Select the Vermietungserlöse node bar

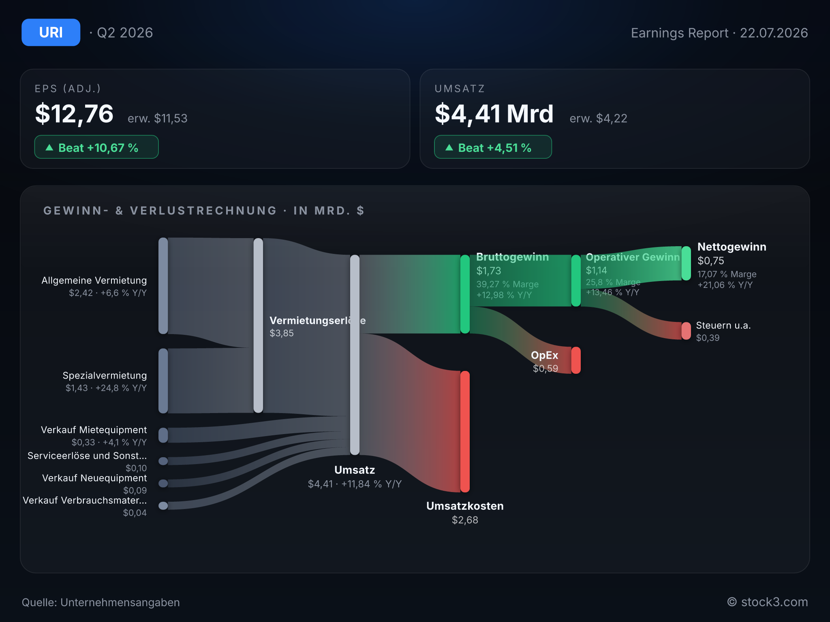coord(258,326)
